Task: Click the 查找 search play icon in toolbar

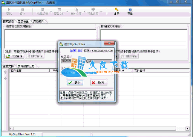Action: [x=9, y=10]
